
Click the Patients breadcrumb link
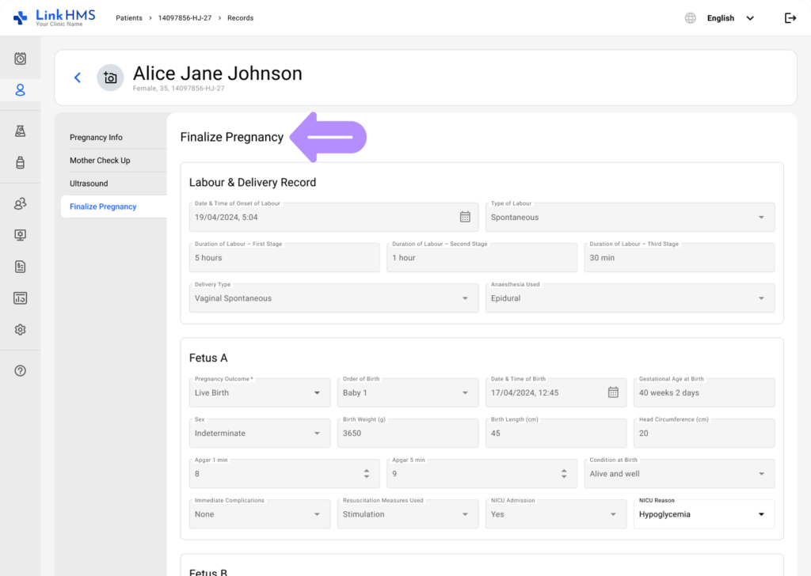129,18
